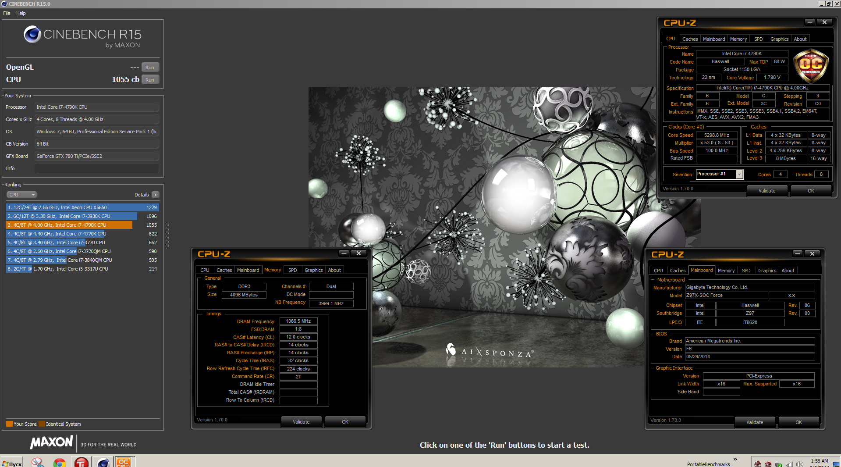The image size is (841, 467).
Task: Select the i7-4770K ranking row
Action: tap(82, 234)
